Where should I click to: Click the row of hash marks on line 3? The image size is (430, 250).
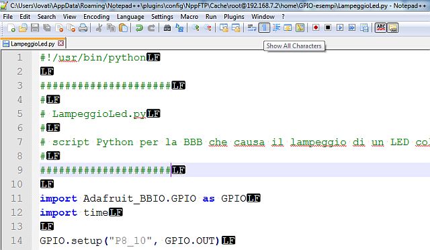coord(105,85)
